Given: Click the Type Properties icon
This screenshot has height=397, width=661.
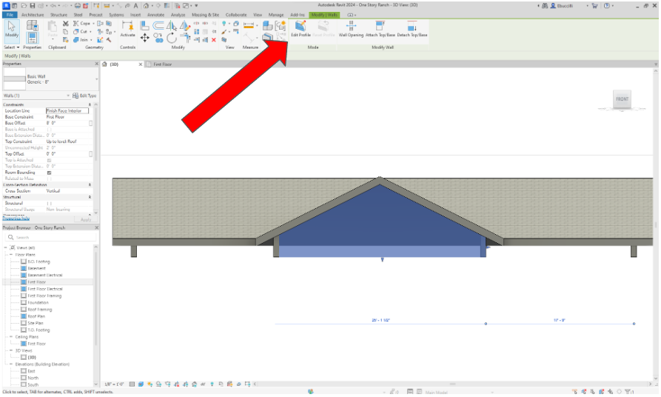Looking at the screenshot, I should click(32, 25).
